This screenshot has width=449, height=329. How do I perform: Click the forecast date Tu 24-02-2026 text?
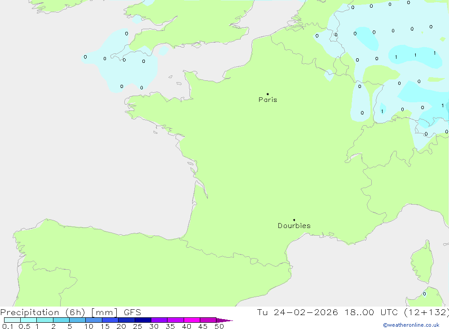coord(297,312)
